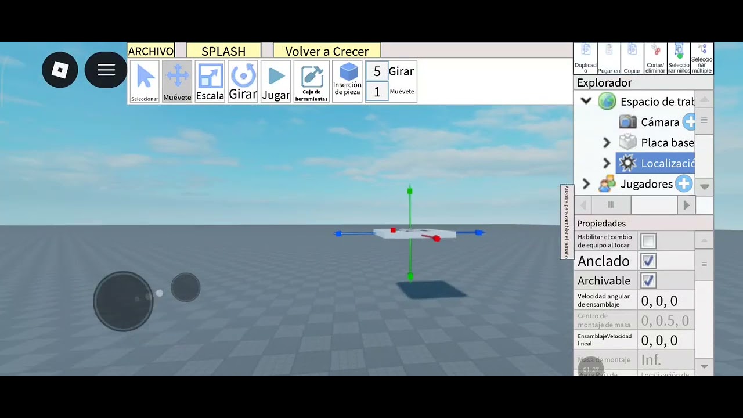Click the Localización spawn icon
This screenshot has height=418, width=743.
click(627, 163)
